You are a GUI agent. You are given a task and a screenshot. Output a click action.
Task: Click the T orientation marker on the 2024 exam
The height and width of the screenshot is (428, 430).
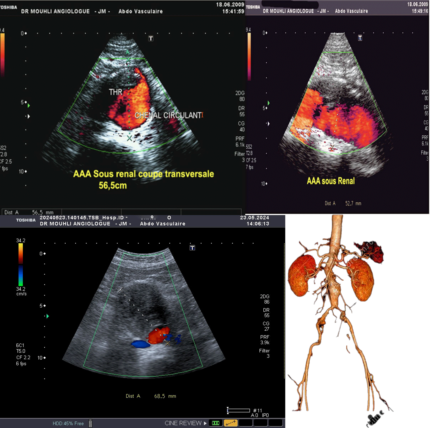click(193, 248)
